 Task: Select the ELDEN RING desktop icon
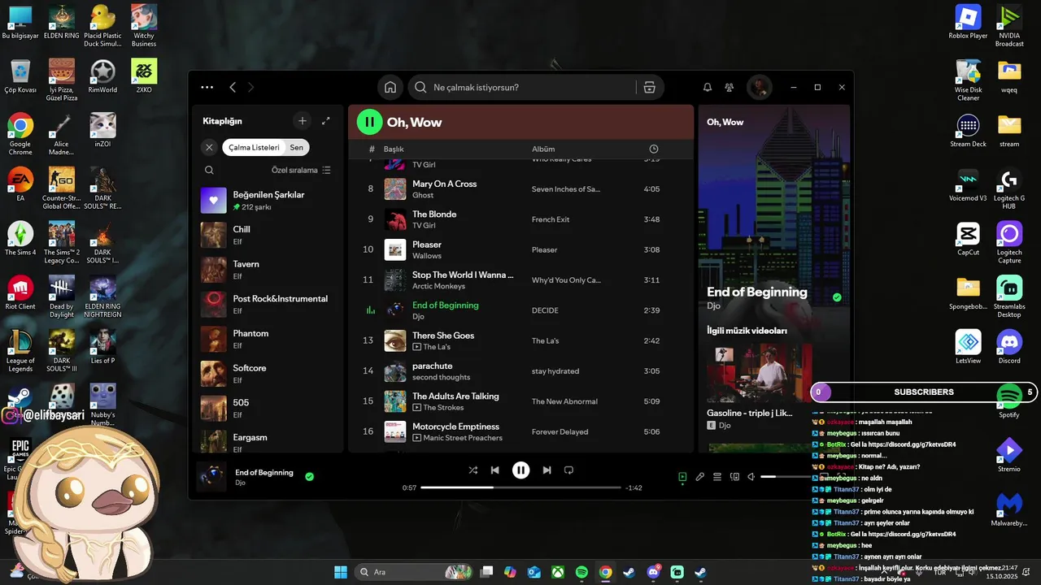click(x=62, y=23)
